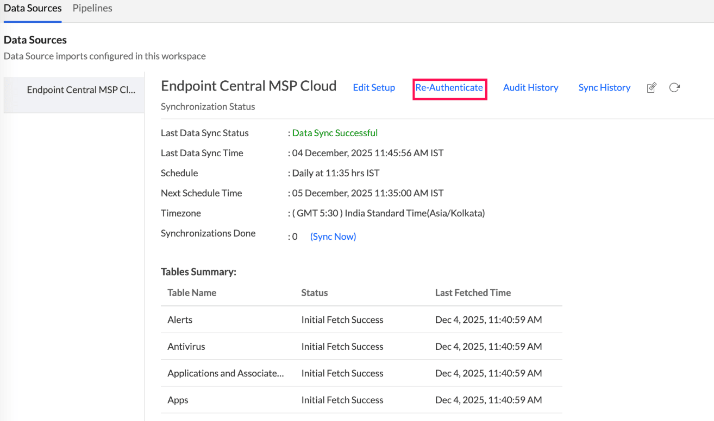Click the Last Fetched Time column header

pos(473,292)
